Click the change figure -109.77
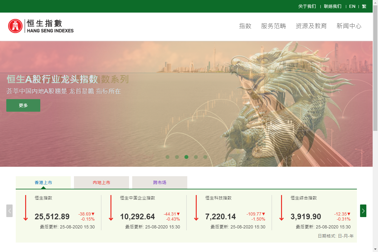Viewport: 378px width, 252px height. click(254, 214)
